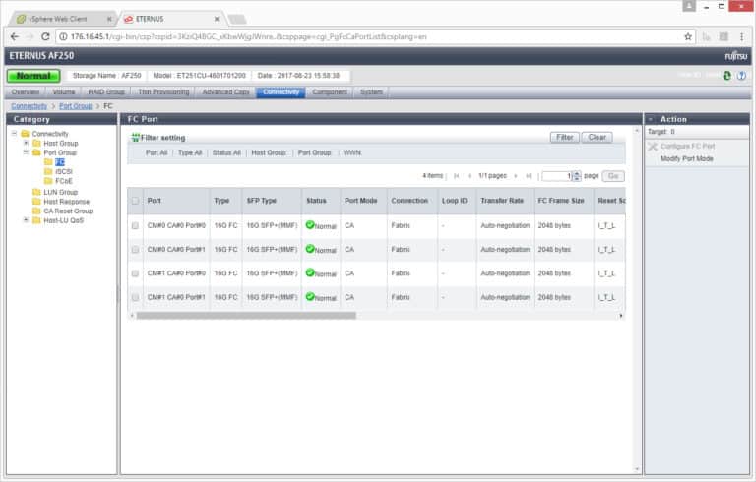Follow the Port Group breadcrumb link

click(x=75, y=106)
